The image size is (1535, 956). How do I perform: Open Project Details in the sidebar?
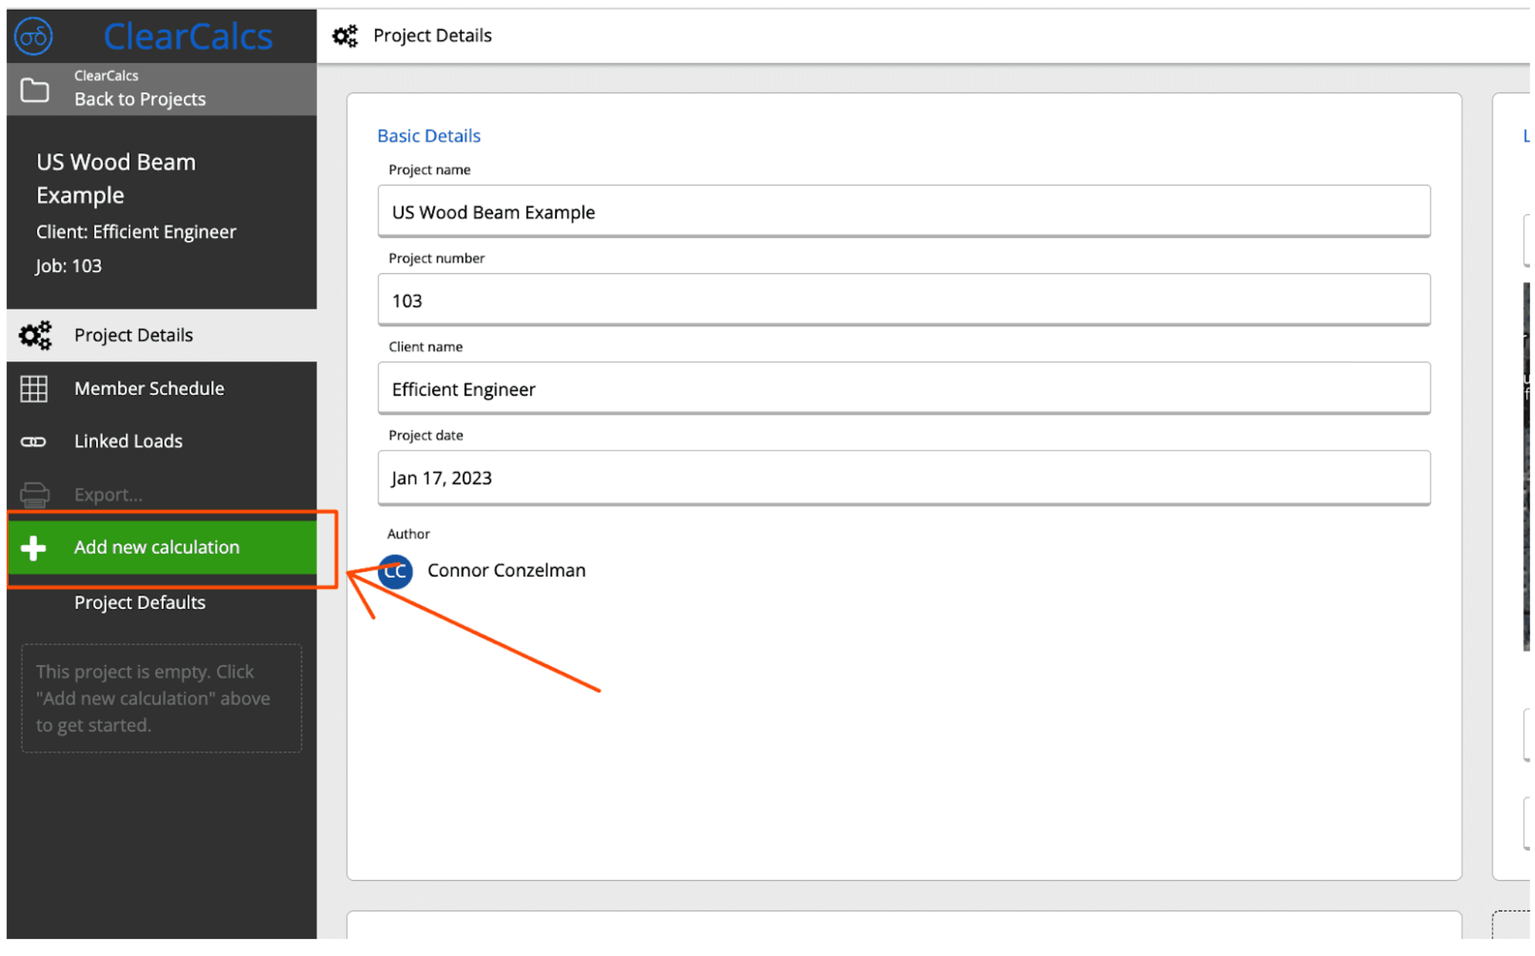click(x=161, y=335)
